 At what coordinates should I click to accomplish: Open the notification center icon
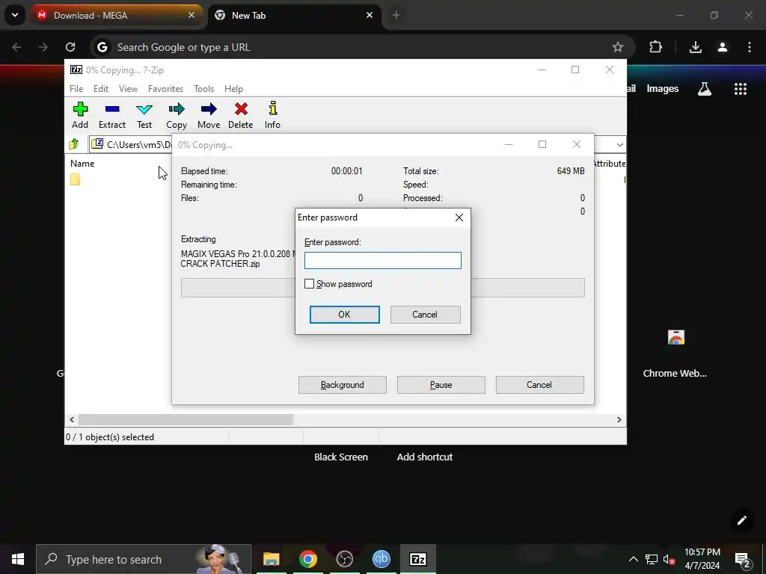point(743,559)
